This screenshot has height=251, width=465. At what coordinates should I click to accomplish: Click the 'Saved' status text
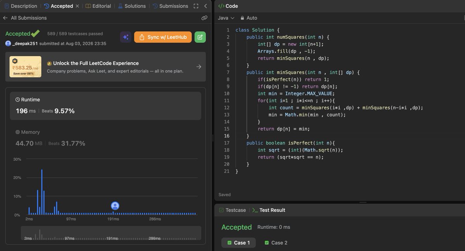[224, 195]
